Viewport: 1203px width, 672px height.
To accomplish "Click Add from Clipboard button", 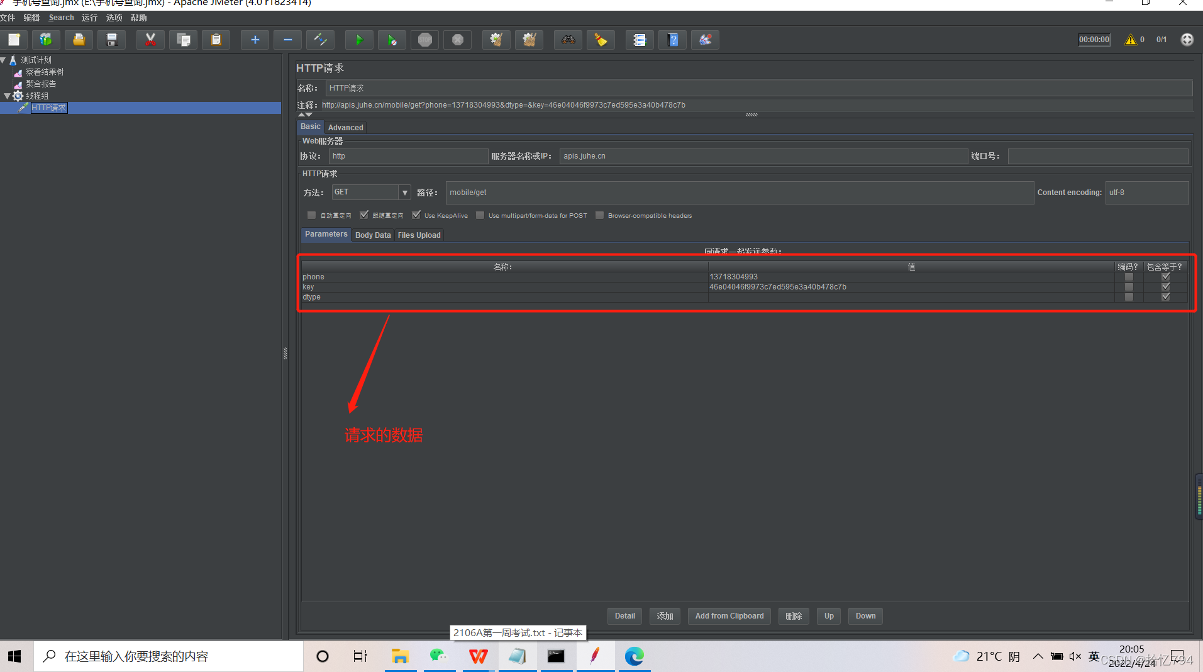I will [x=729, y=616].
